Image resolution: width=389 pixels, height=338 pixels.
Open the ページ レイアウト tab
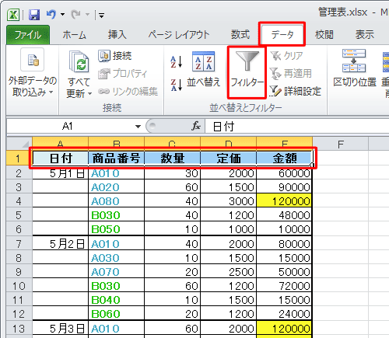[x=179, y=35]
